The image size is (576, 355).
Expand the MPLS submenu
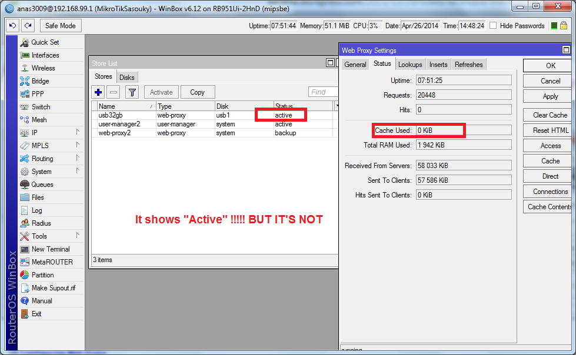tap(78, 145)
